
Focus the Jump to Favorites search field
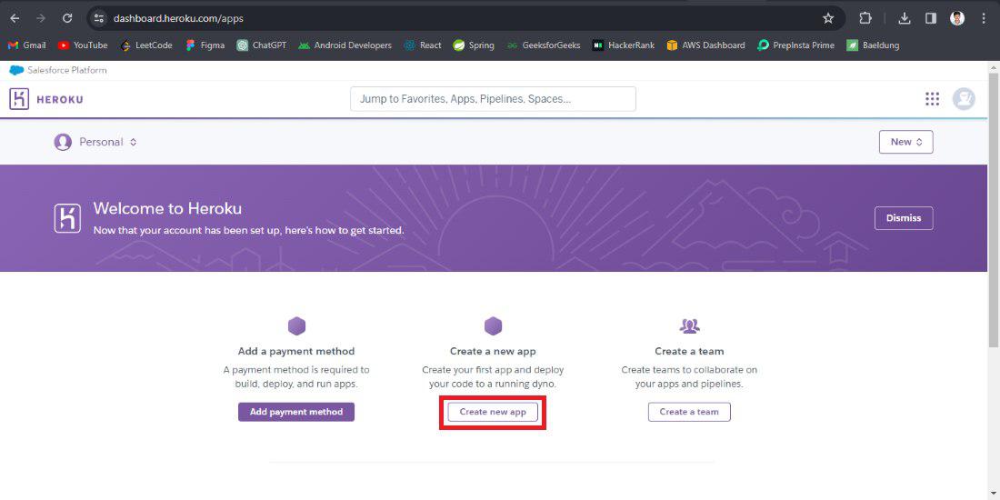click(x=493, y=99)
